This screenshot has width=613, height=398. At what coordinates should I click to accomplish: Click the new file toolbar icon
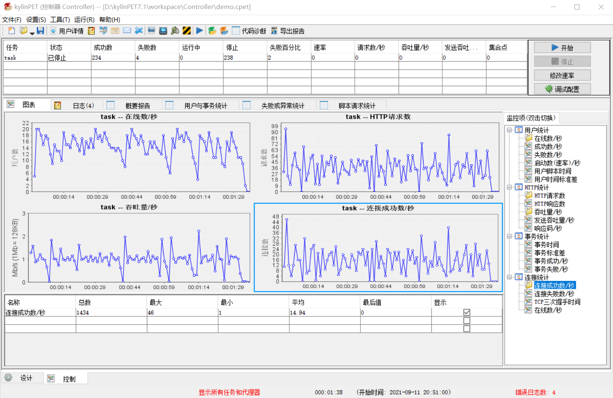click(11, 31)
